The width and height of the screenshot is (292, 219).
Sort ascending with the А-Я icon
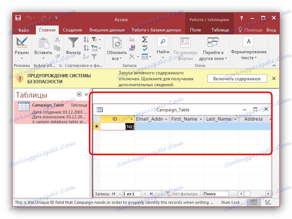(x=86, y=39)
